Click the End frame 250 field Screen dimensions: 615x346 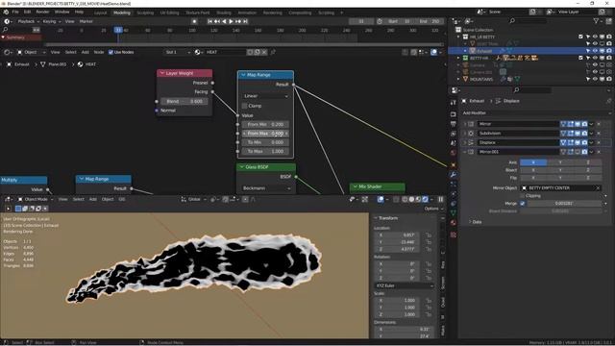click(430, 21)
